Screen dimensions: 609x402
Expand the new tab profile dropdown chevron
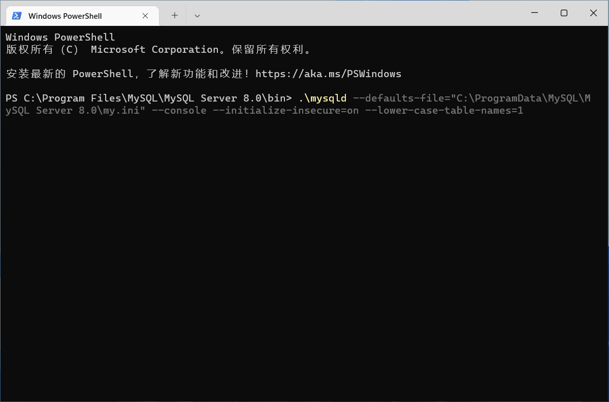click(197, 16)
